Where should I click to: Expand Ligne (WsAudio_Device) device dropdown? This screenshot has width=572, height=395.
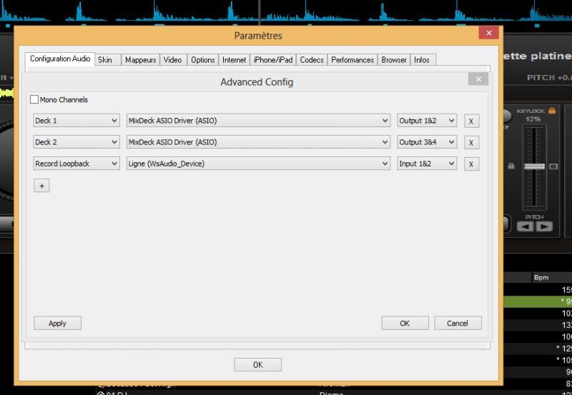click(258, 164)
